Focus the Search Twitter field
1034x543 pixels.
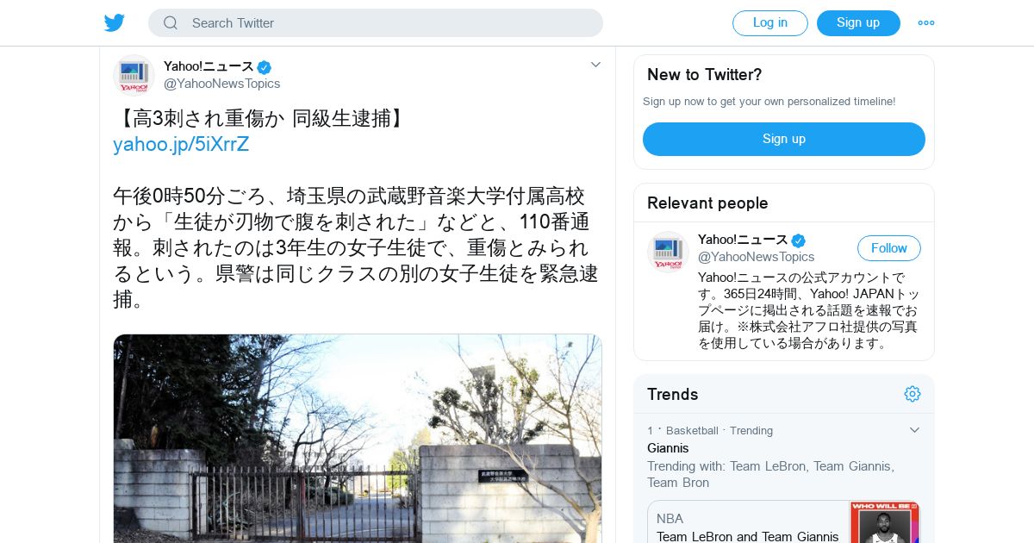click(376, 23)
